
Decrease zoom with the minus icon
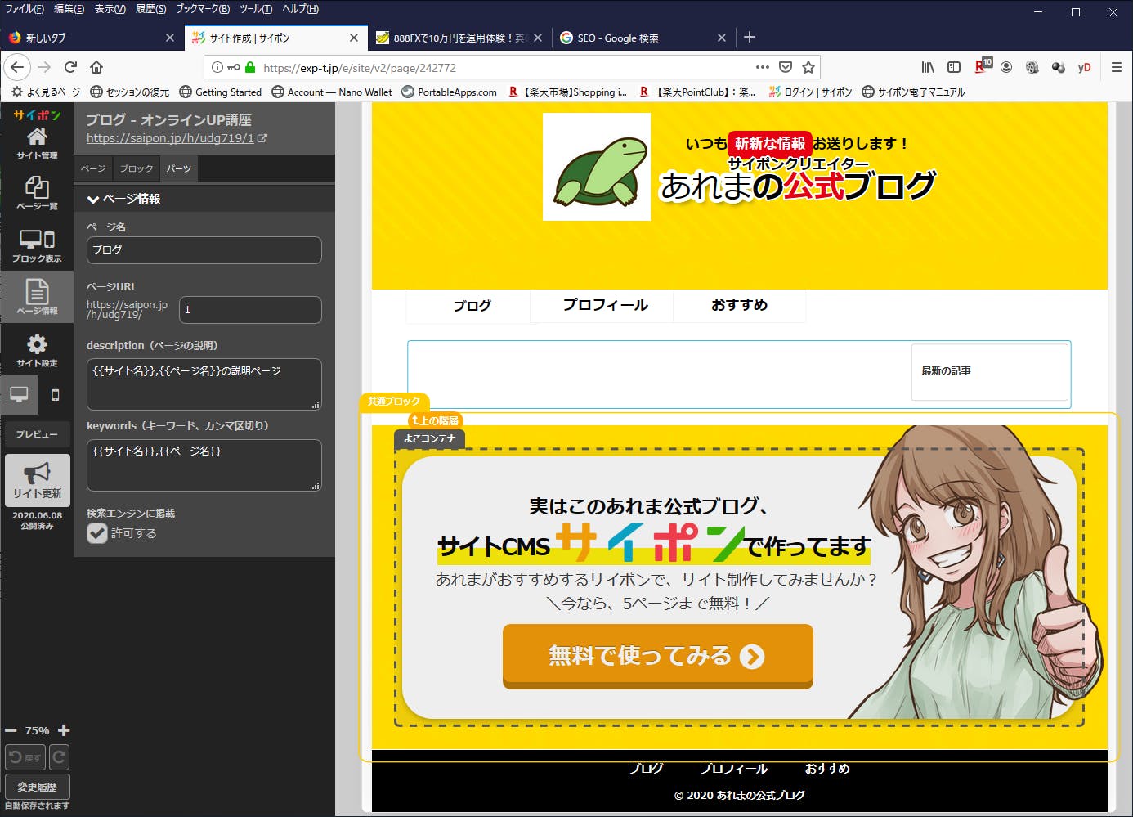click(x=11, y=730)
